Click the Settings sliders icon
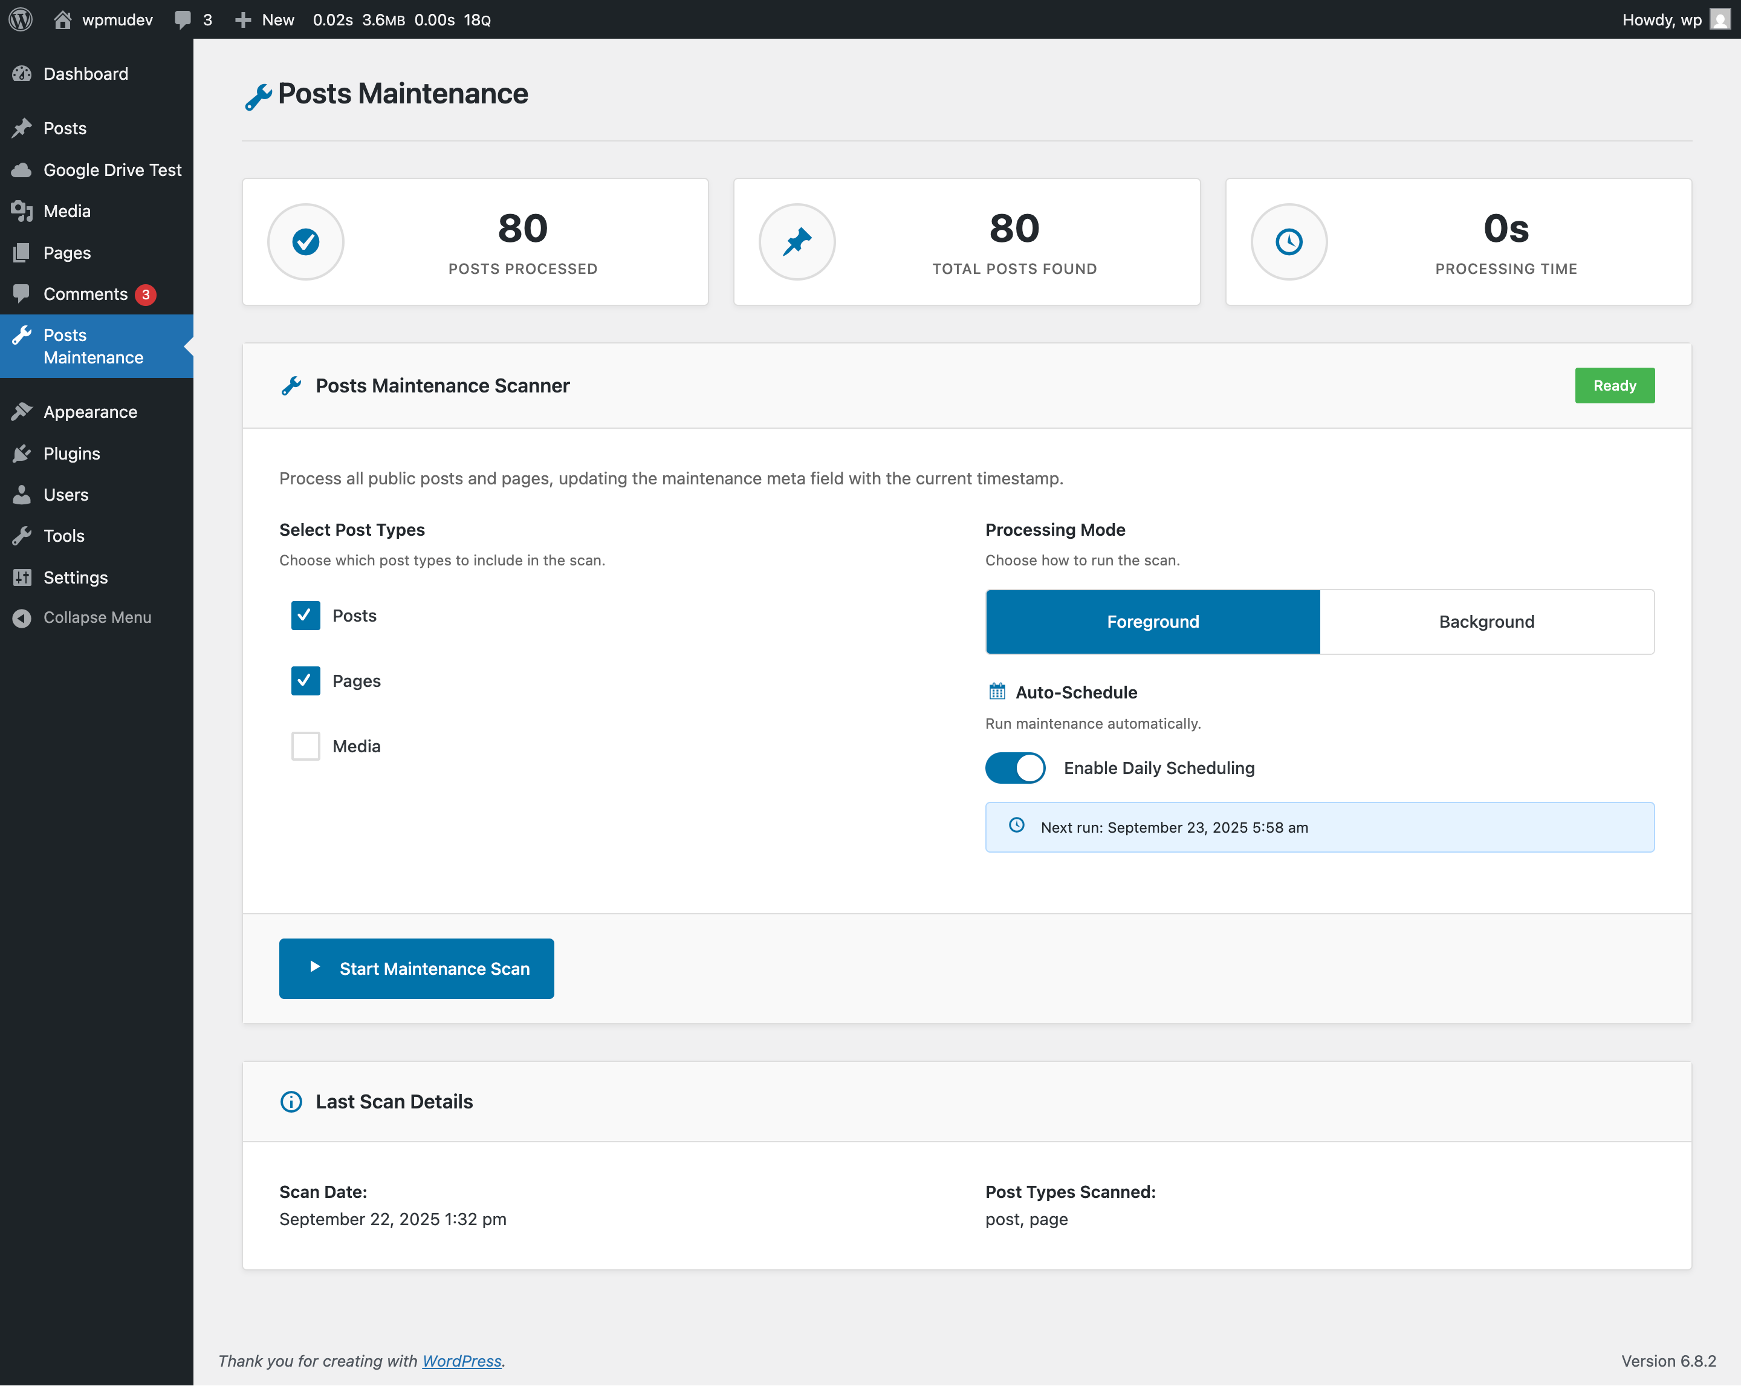 coord(22,577)
